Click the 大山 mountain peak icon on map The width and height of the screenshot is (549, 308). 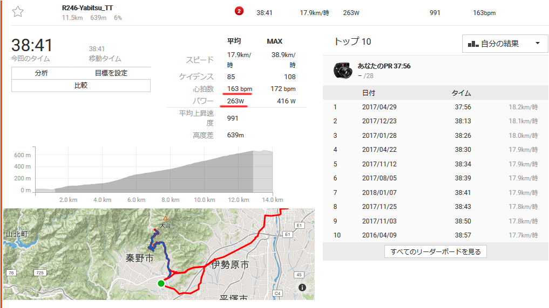coord(165,219)
